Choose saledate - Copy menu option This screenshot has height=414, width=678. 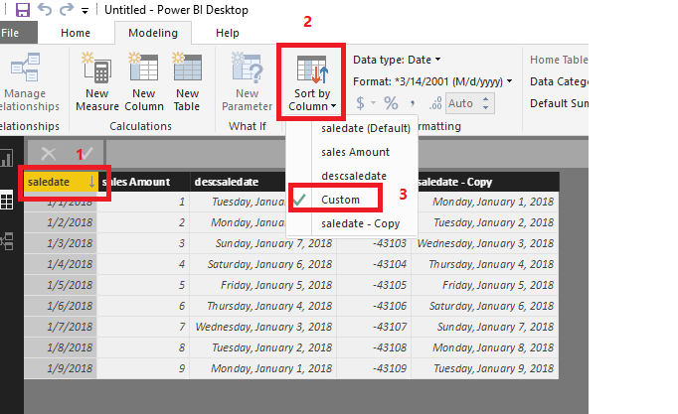[360, 223]
